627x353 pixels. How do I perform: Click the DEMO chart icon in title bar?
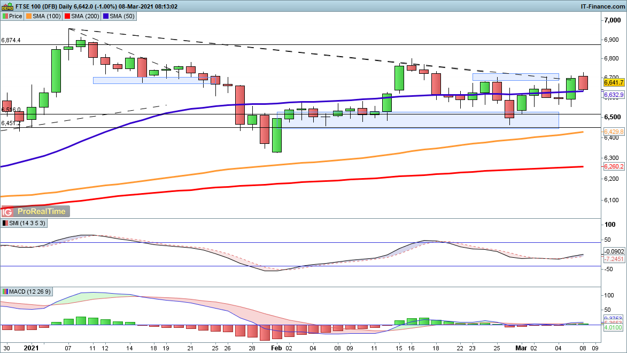tap(6, 6)
